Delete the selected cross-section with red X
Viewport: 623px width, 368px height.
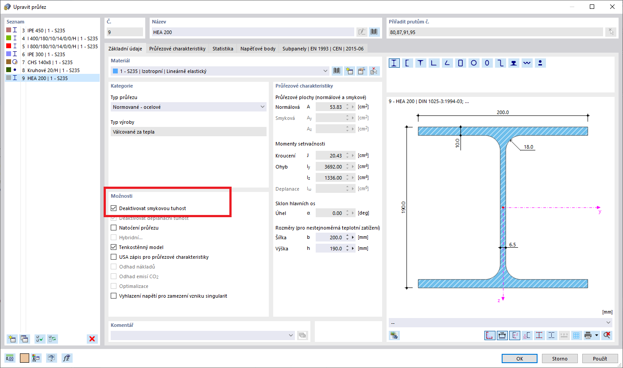[92, 339]
